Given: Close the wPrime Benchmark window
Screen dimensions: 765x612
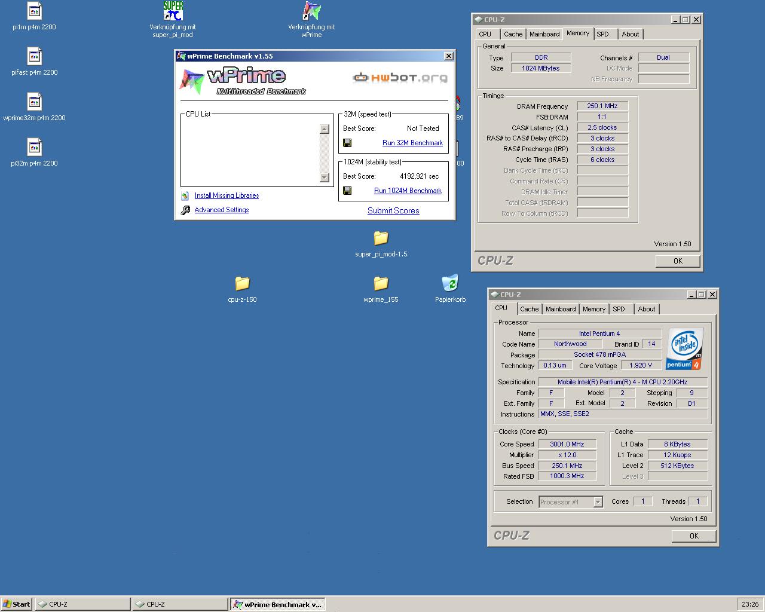Looking at the screenshot, I should tap(449, 56).
